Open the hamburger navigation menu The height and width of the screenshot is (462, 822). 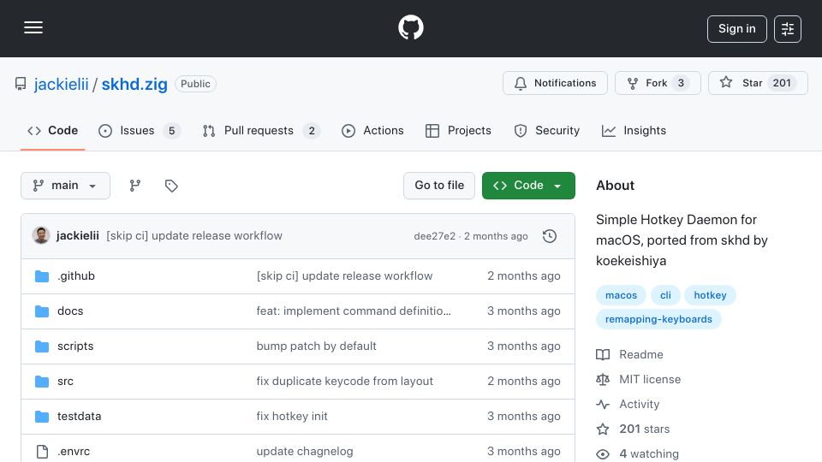(x=33, y=27)
